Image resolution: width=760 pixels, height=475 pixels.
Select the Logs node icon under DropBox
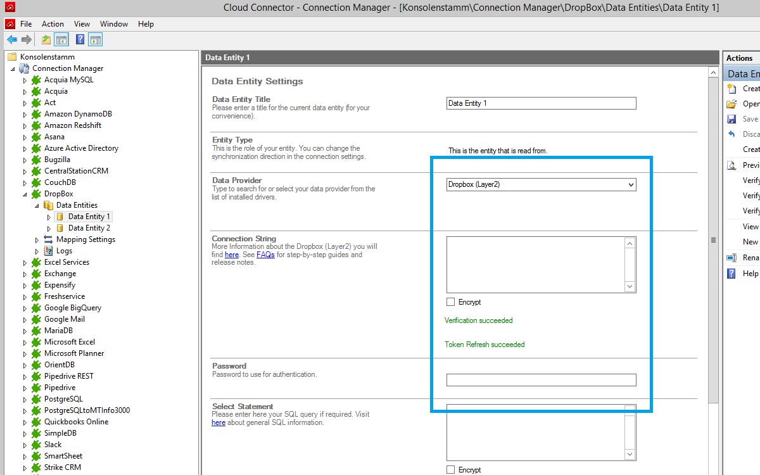[48, 251]
